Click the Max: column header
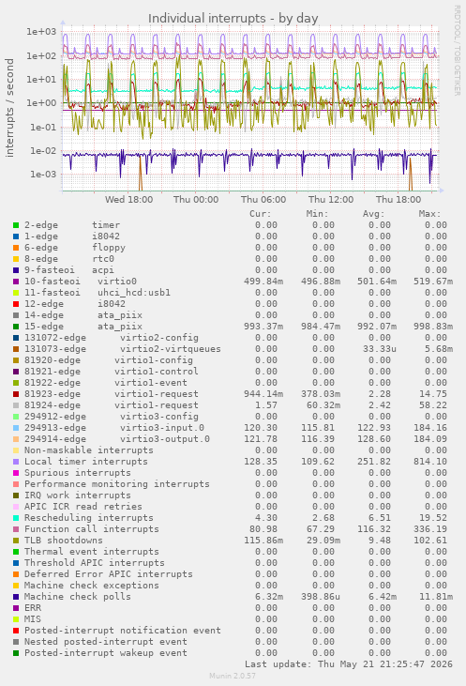Screen dimensions: 466x686 [x=429, y=214]
